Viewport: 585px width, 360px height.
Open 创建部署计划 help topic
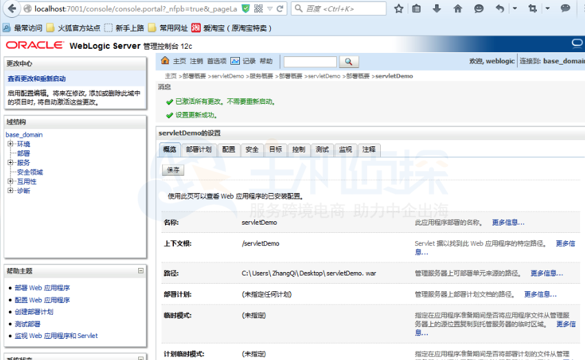coord(34,312)
